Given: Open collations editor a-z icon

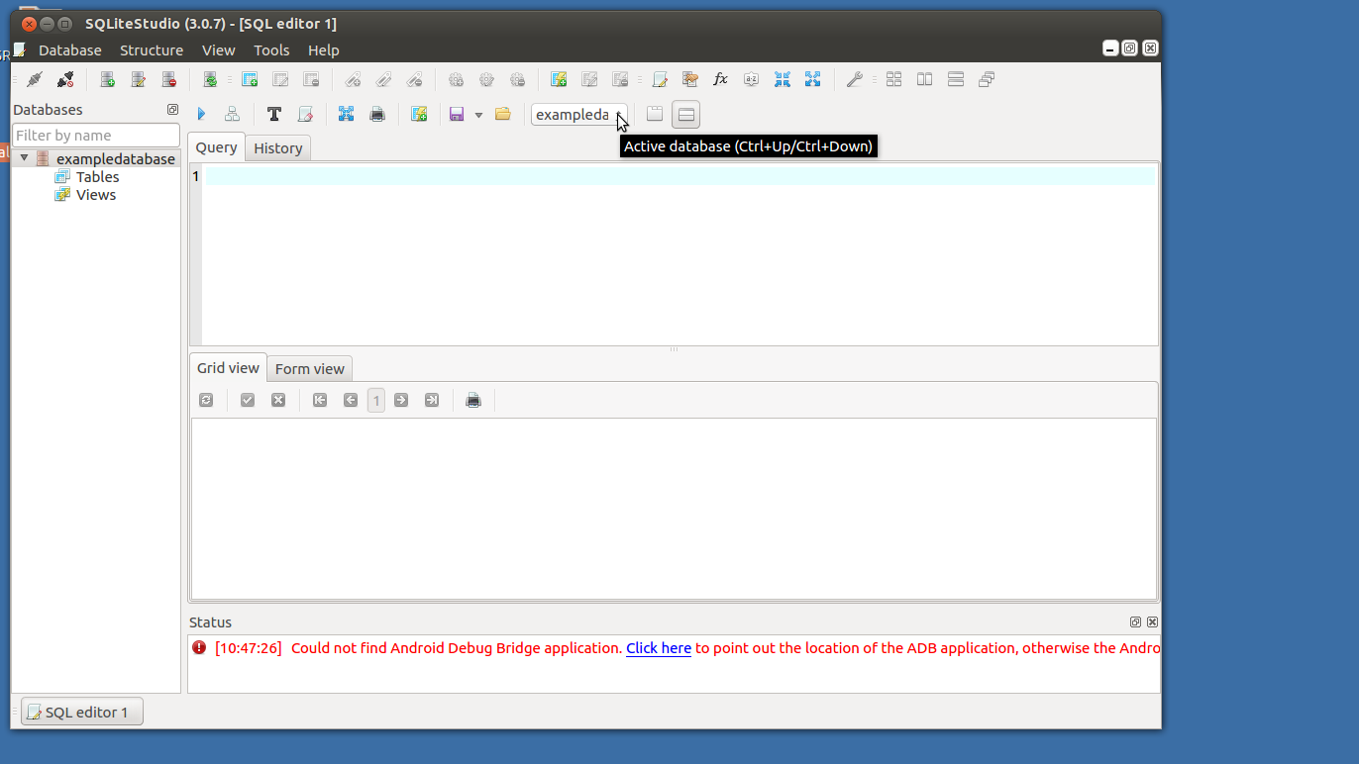Looking at the screenshot, I should [x=752, y=79].
